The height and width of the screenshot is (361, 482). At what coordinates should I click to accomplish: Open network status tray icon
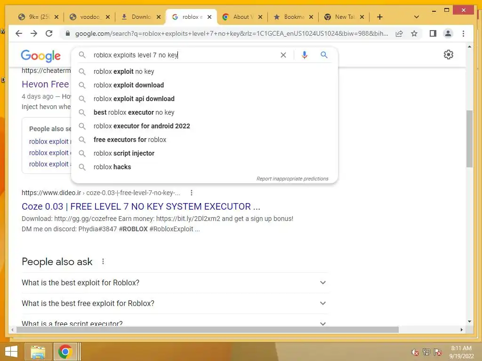pos(426,352)
